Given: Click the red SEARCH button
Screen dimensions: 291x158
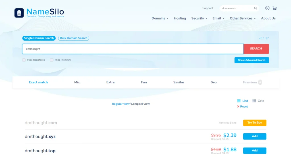Looking at the screenshot, I should coord(256,49).
